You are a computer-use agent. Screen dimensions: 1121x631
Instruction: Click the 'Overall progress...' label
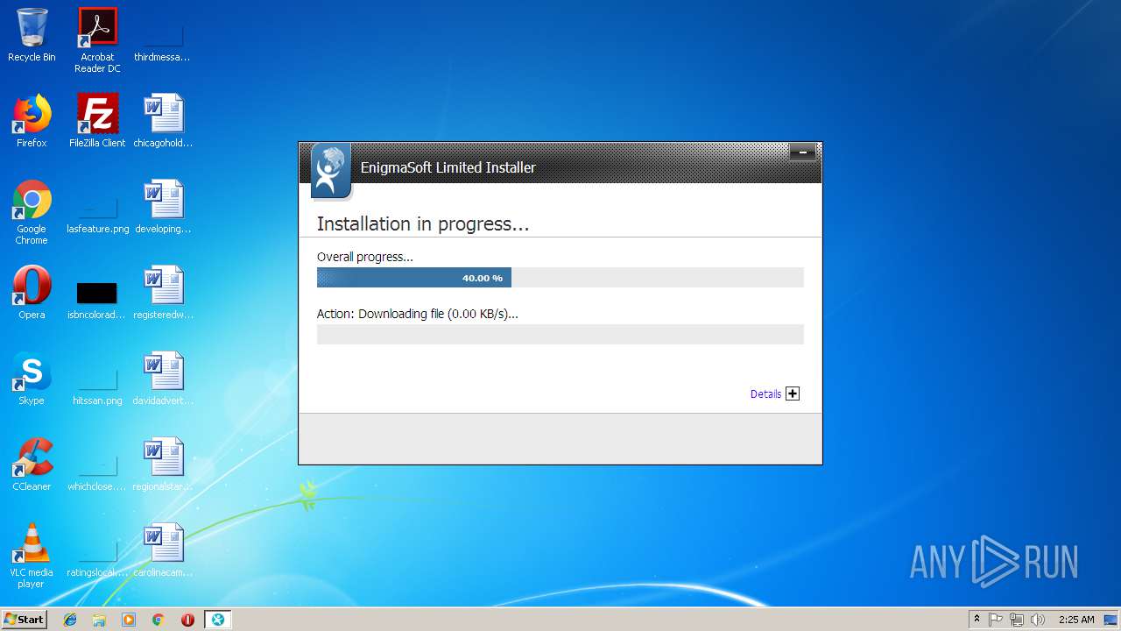pyautogui.click(x=365, y=258)
